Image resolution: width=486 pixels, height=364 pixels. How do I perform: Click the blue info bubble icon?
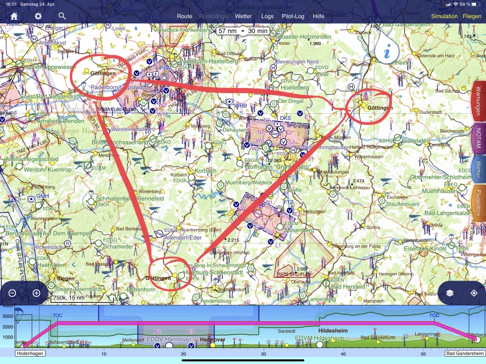point(388,53)
